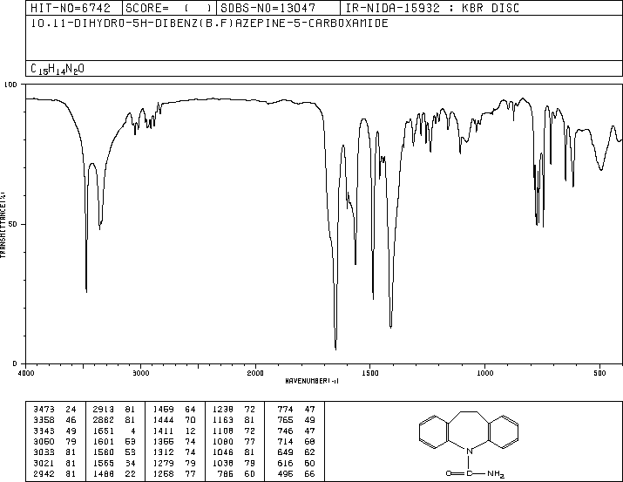Click the peak table entry 1163
623x482 pixels.
[223, 420]
